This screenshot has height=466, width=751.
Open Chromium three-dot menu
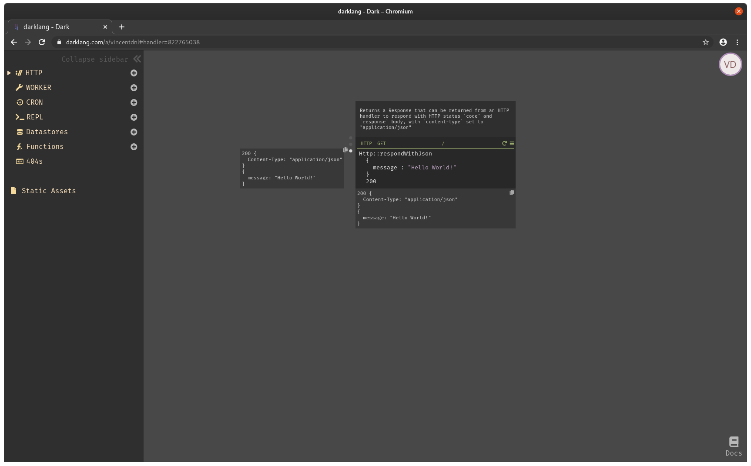[737, 42]
